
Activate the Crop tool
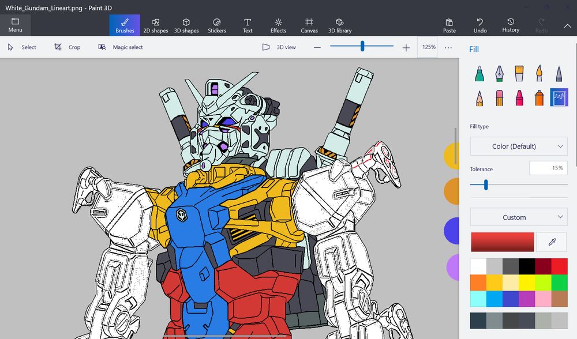68,47
